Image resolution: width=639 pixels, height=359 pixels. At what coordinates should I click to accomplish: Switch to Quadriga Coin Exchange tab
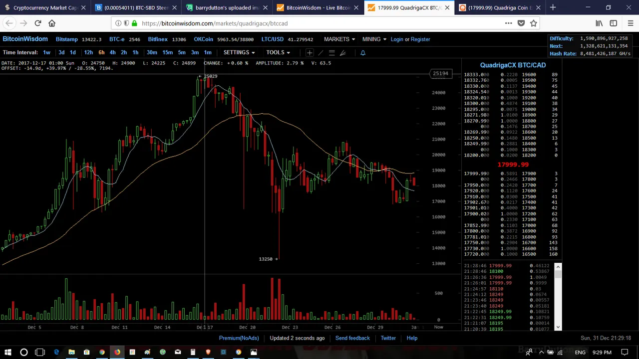pos(500,7)
